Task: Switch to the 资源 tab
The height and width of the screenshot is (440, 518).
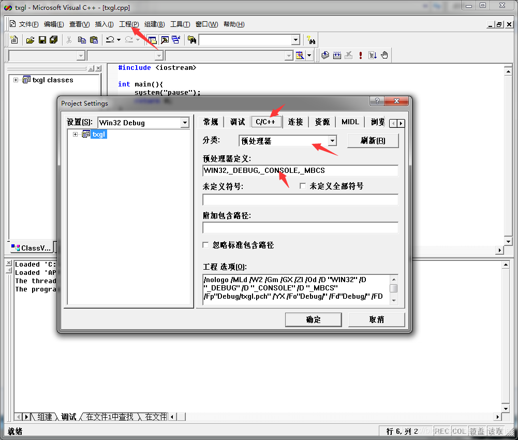Action: click(322, 122)
